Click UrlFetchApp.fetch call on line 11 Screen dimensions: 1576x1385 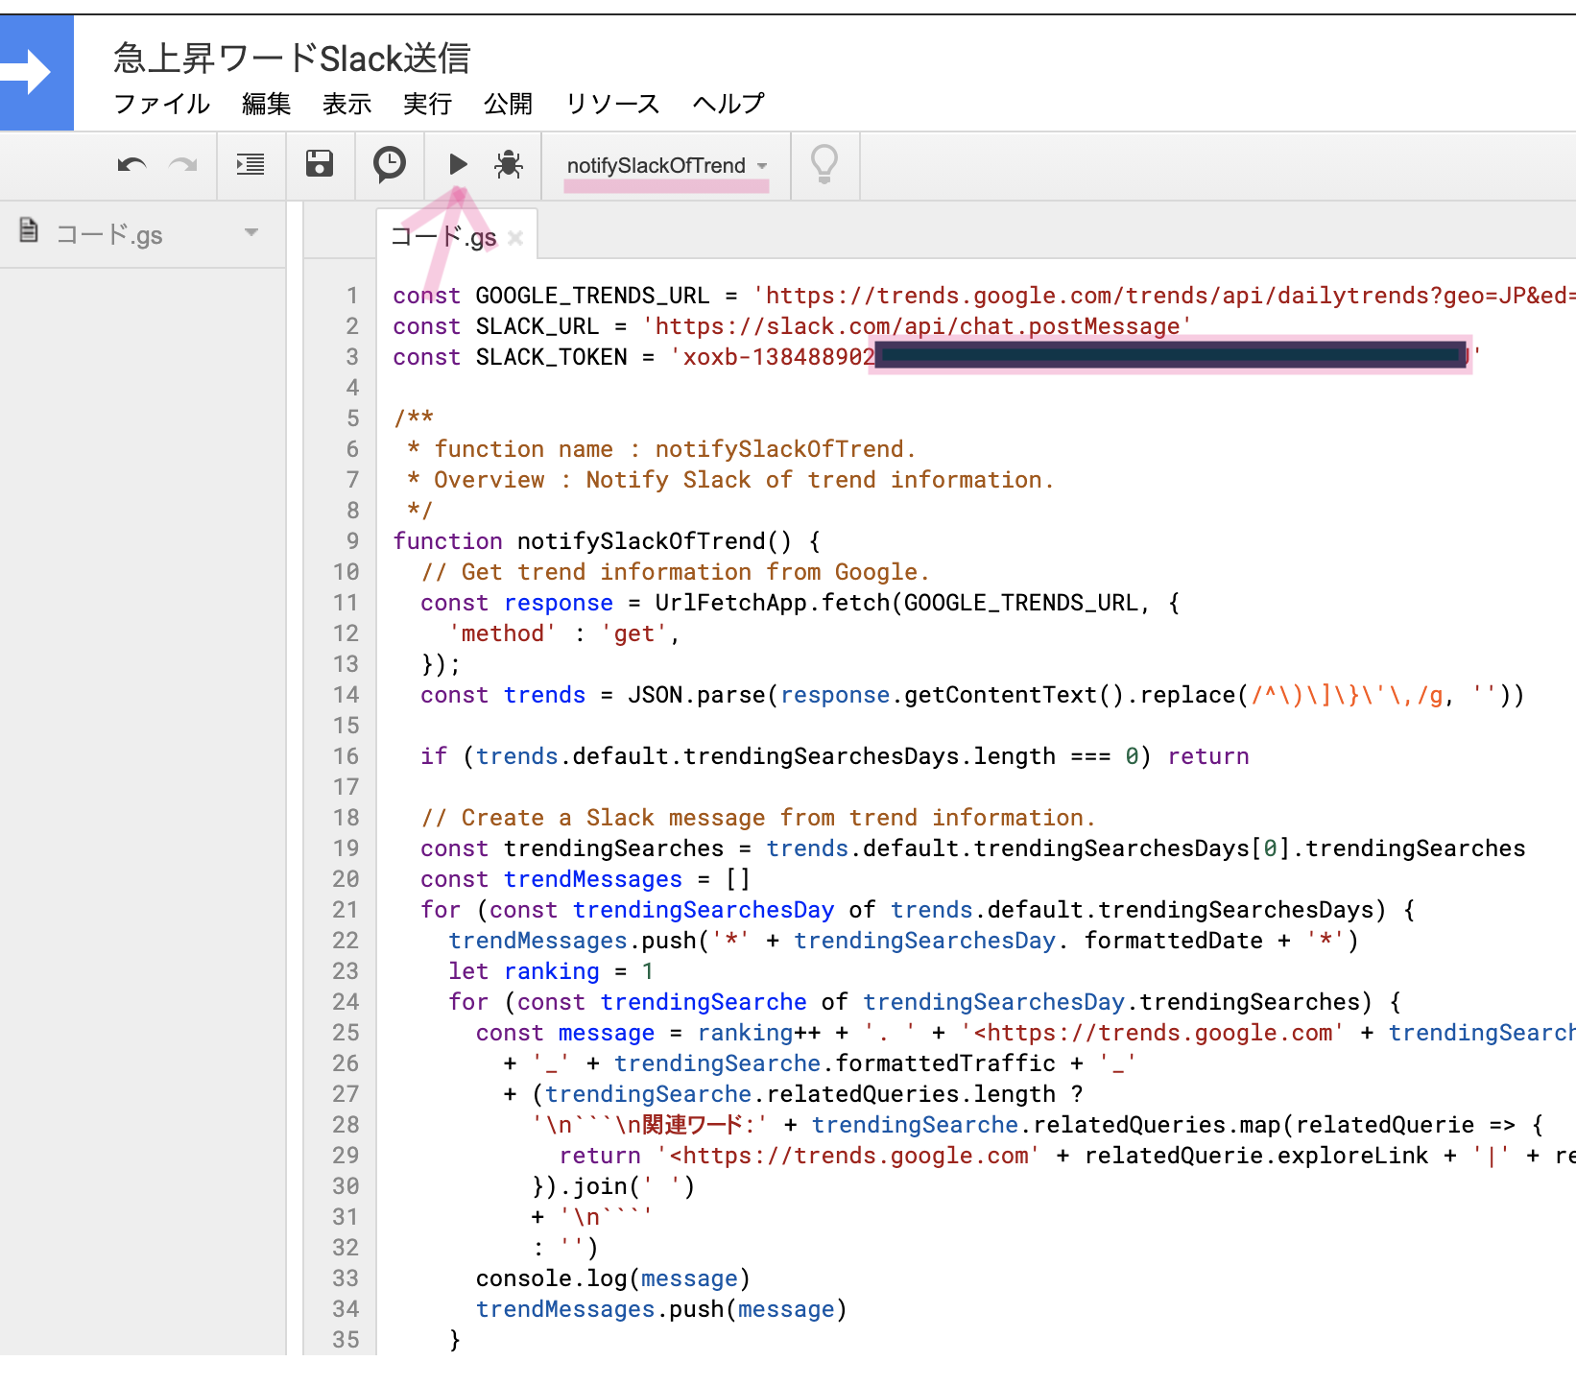click(773, 603)
